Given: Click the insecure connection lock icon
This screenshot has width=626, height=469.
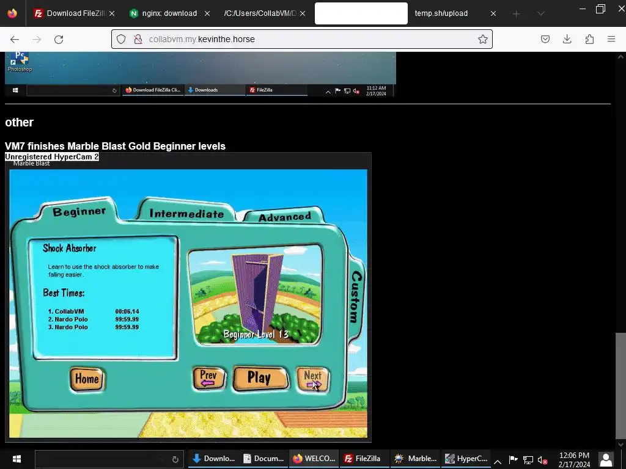Looking at the screenshot, I should [138, 39].
